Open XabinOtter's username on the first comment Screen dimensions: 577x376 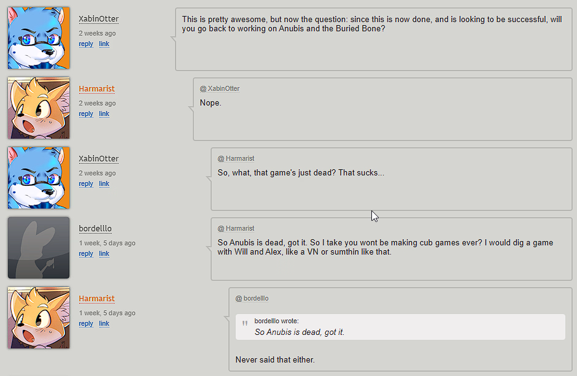[99, 19]
